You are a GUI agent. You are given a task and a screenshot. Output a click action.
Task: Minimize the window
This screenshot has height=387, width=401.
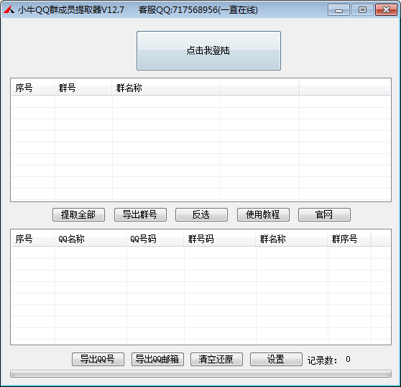click(x=338, y=10)
